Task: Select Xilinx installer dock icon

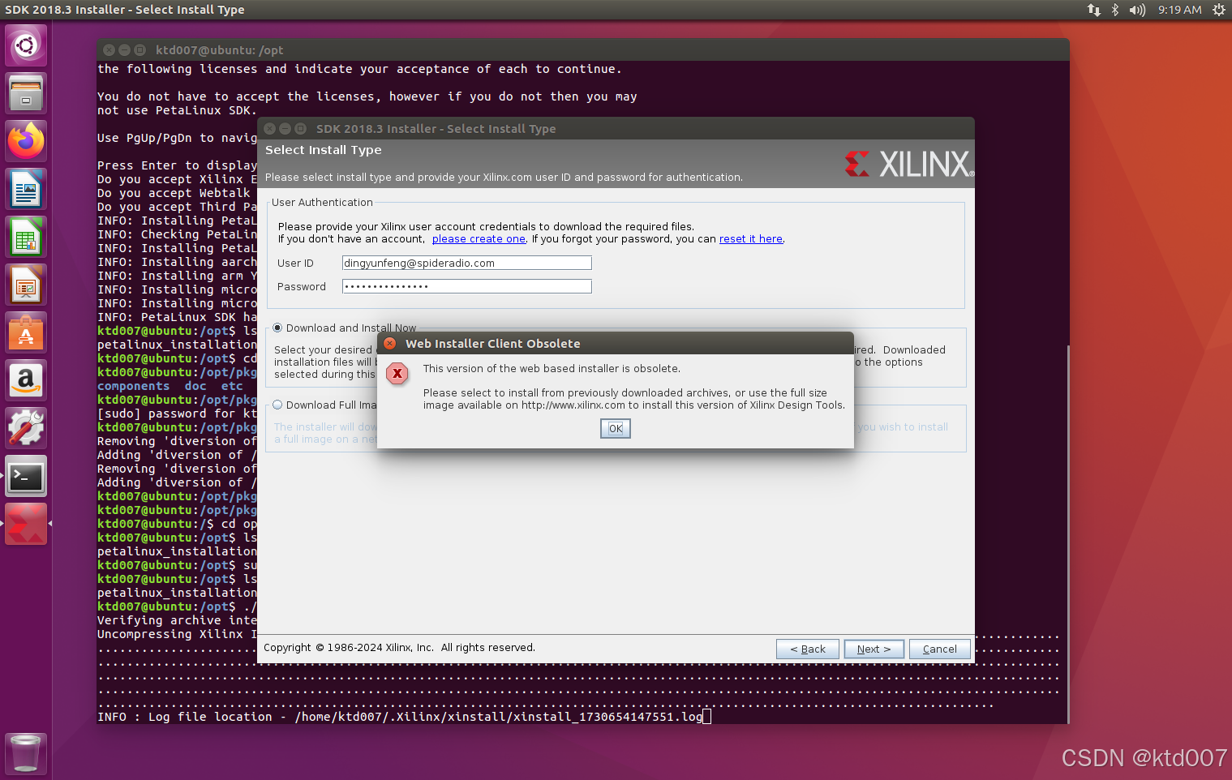Action: point(26,524)
